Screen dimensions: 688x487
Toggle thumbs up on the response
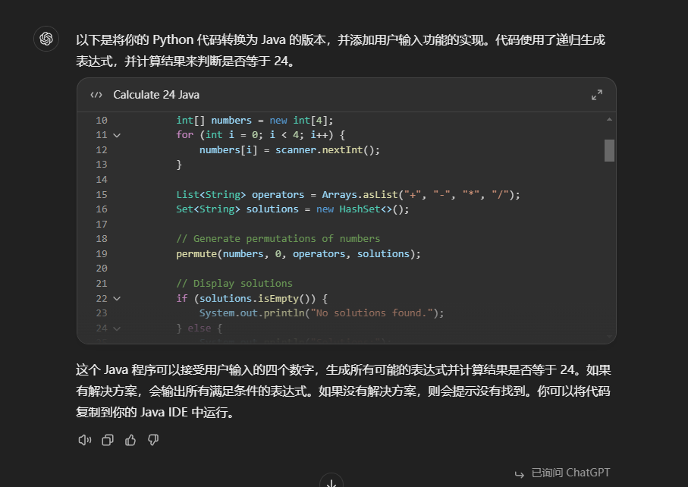click(130, 440)
